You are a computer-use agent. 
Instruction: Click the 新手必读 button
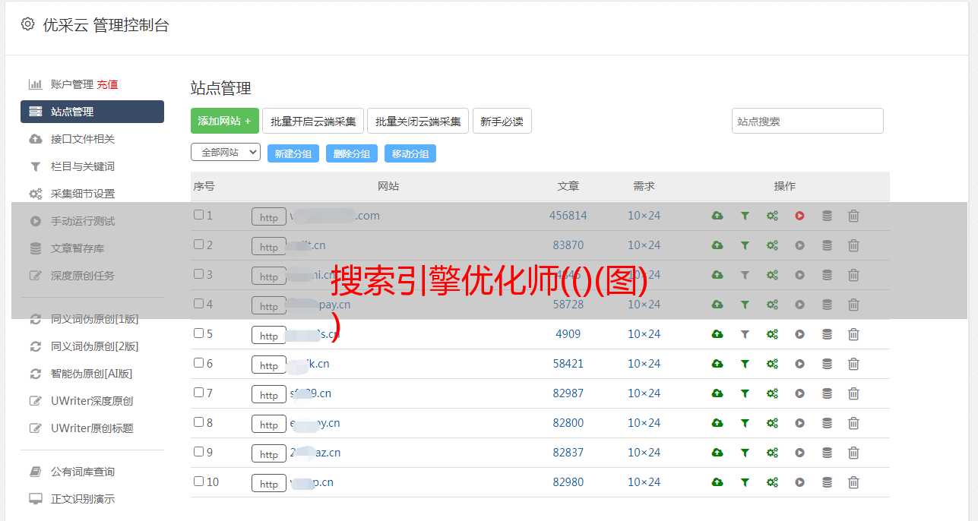[x=502, y=121]
